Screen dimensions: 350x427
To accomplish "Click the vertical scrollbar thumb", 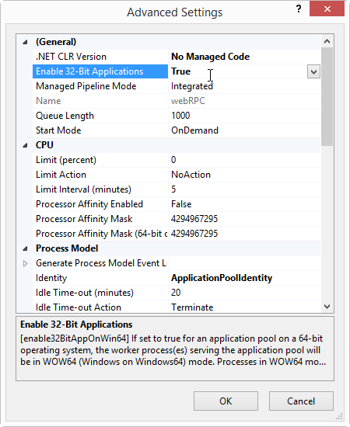I will click(327, 97).
